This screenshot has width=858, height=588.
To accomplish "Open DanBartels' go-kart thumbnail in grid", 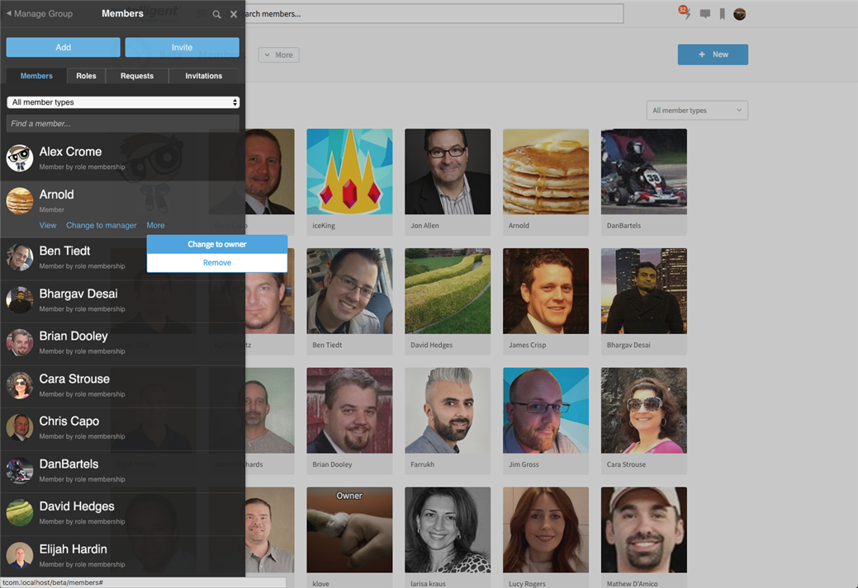I will coord(643,172).
